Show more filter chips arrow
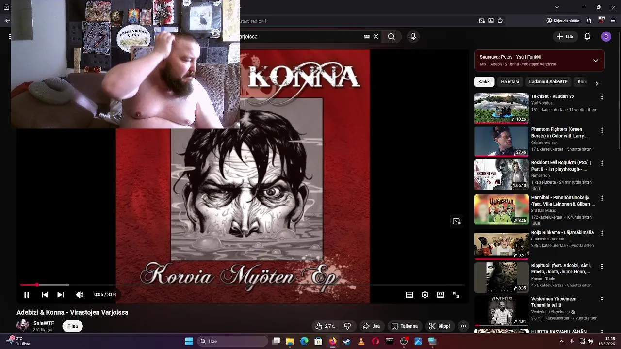621x349 pixels. (597, 83)
